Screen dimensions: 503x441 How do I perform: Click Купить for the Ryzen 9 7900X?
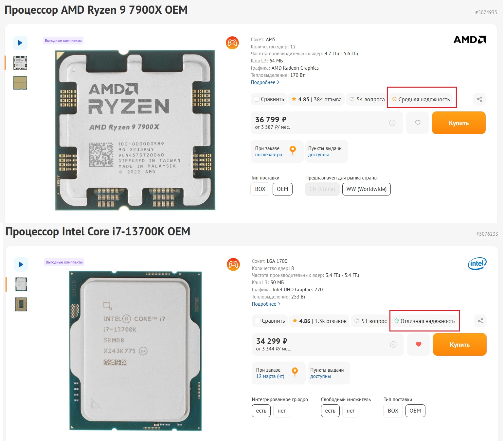click(459, 123)
